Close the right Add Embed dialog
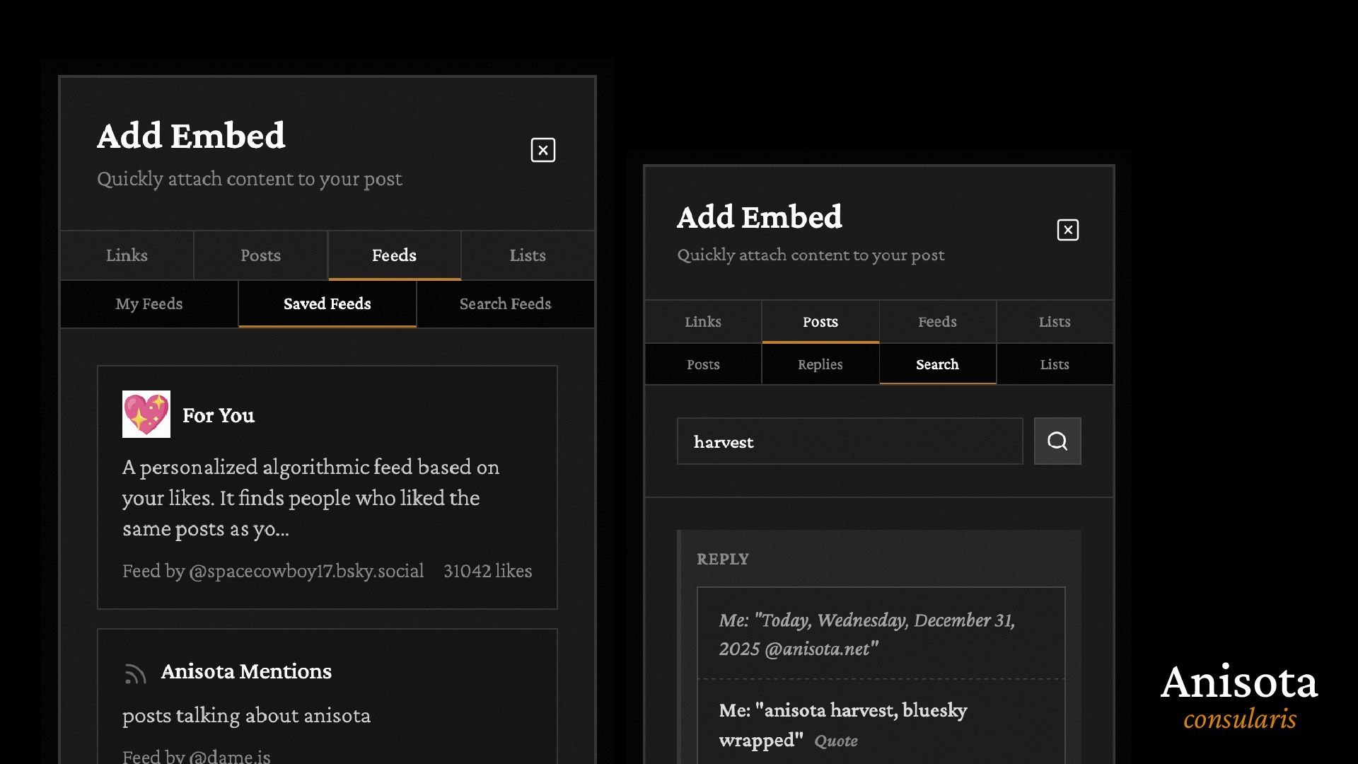The image size is (1358, 764). point(1067,230)
